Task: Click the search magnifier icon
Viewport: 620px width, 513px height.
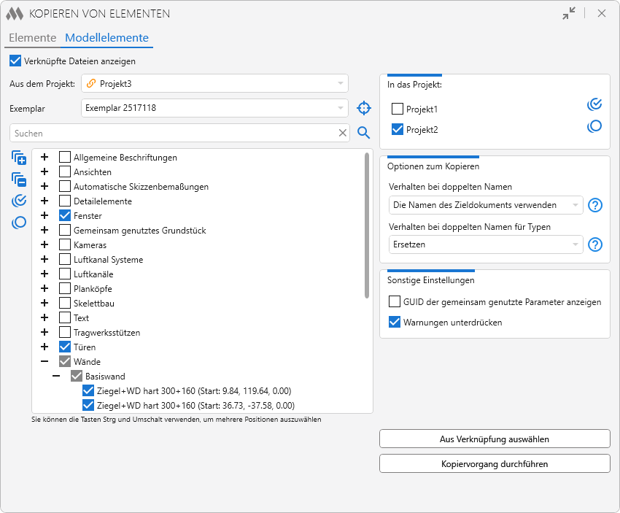Action: click(x=363, y=133)
